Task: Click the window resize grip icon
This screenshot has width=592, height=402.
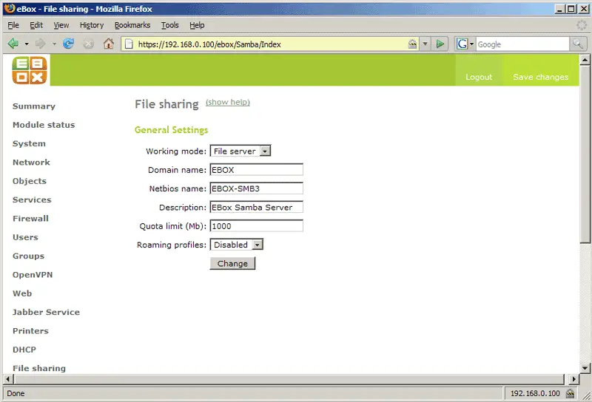Action: (x=586, y=395)
